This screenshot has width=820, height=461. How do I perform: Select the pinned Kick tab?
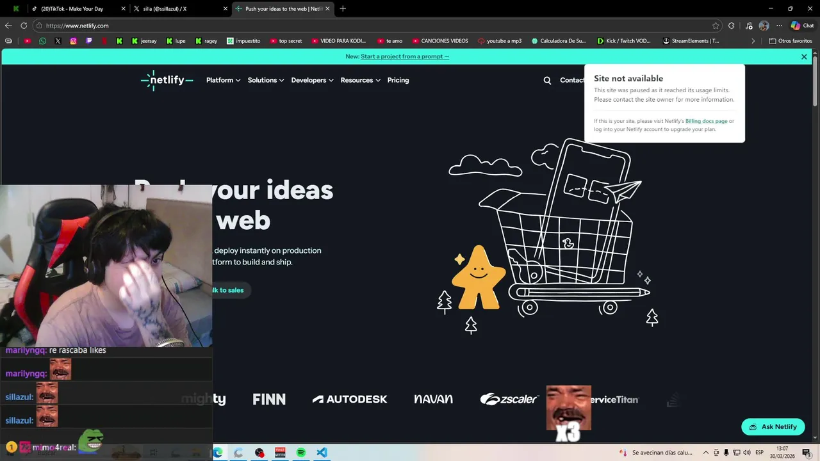16,9
